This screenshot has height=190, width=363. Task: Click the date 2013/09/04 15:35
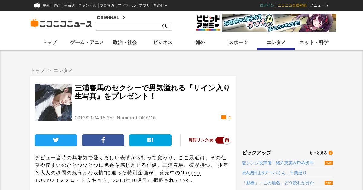tap(93, 118)
